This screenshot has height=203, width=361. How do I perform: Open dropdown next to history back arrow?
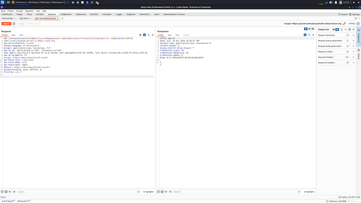(x=32, y=24)
